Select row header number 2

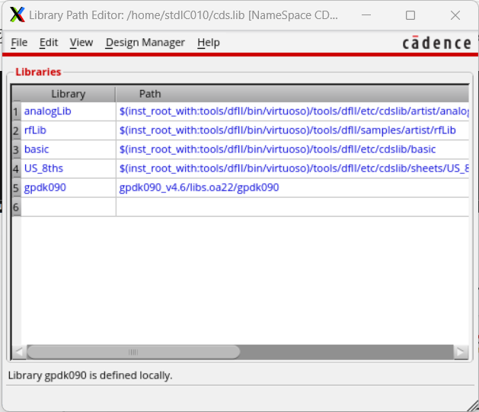tap(16, 130)
